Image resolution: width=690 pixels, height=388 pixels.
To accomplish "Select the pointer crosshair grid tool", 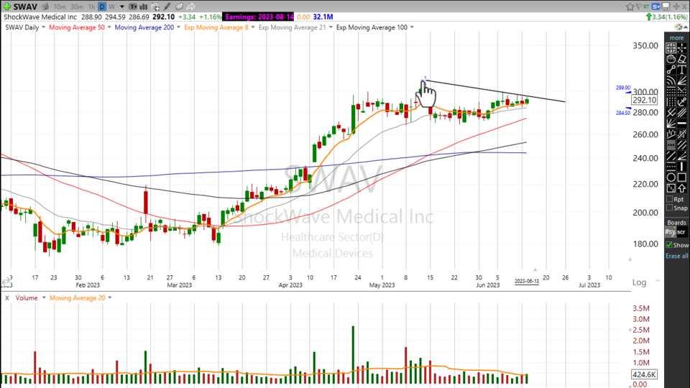I will [x=671, y=47].
